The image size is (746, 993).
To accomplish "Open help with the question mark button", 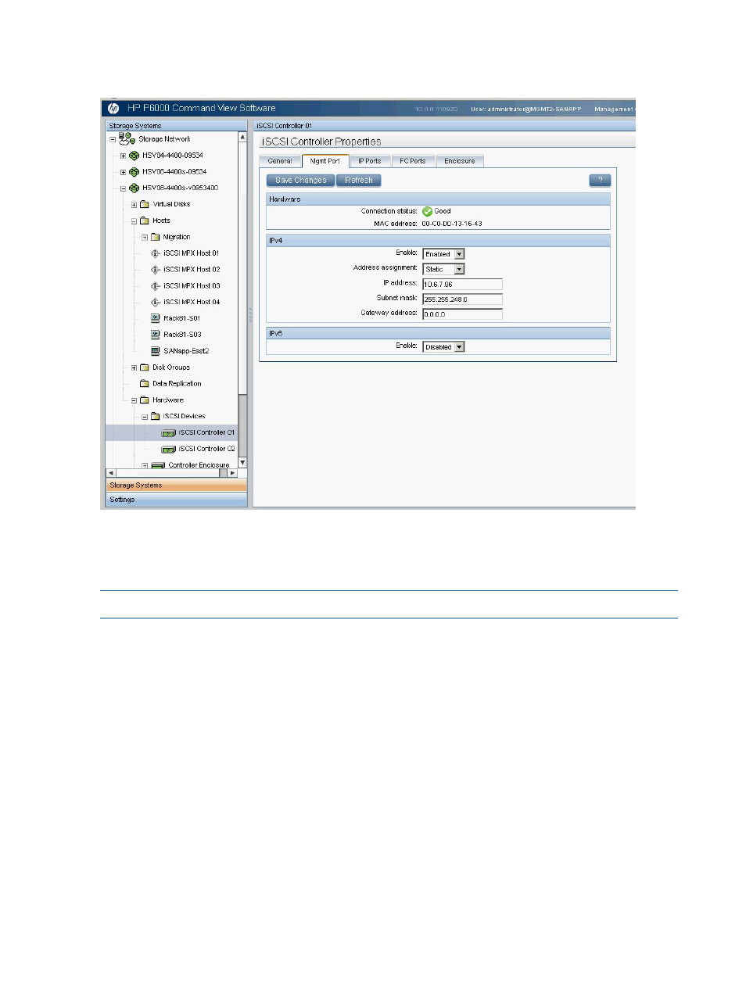I will tap(600, 181).
